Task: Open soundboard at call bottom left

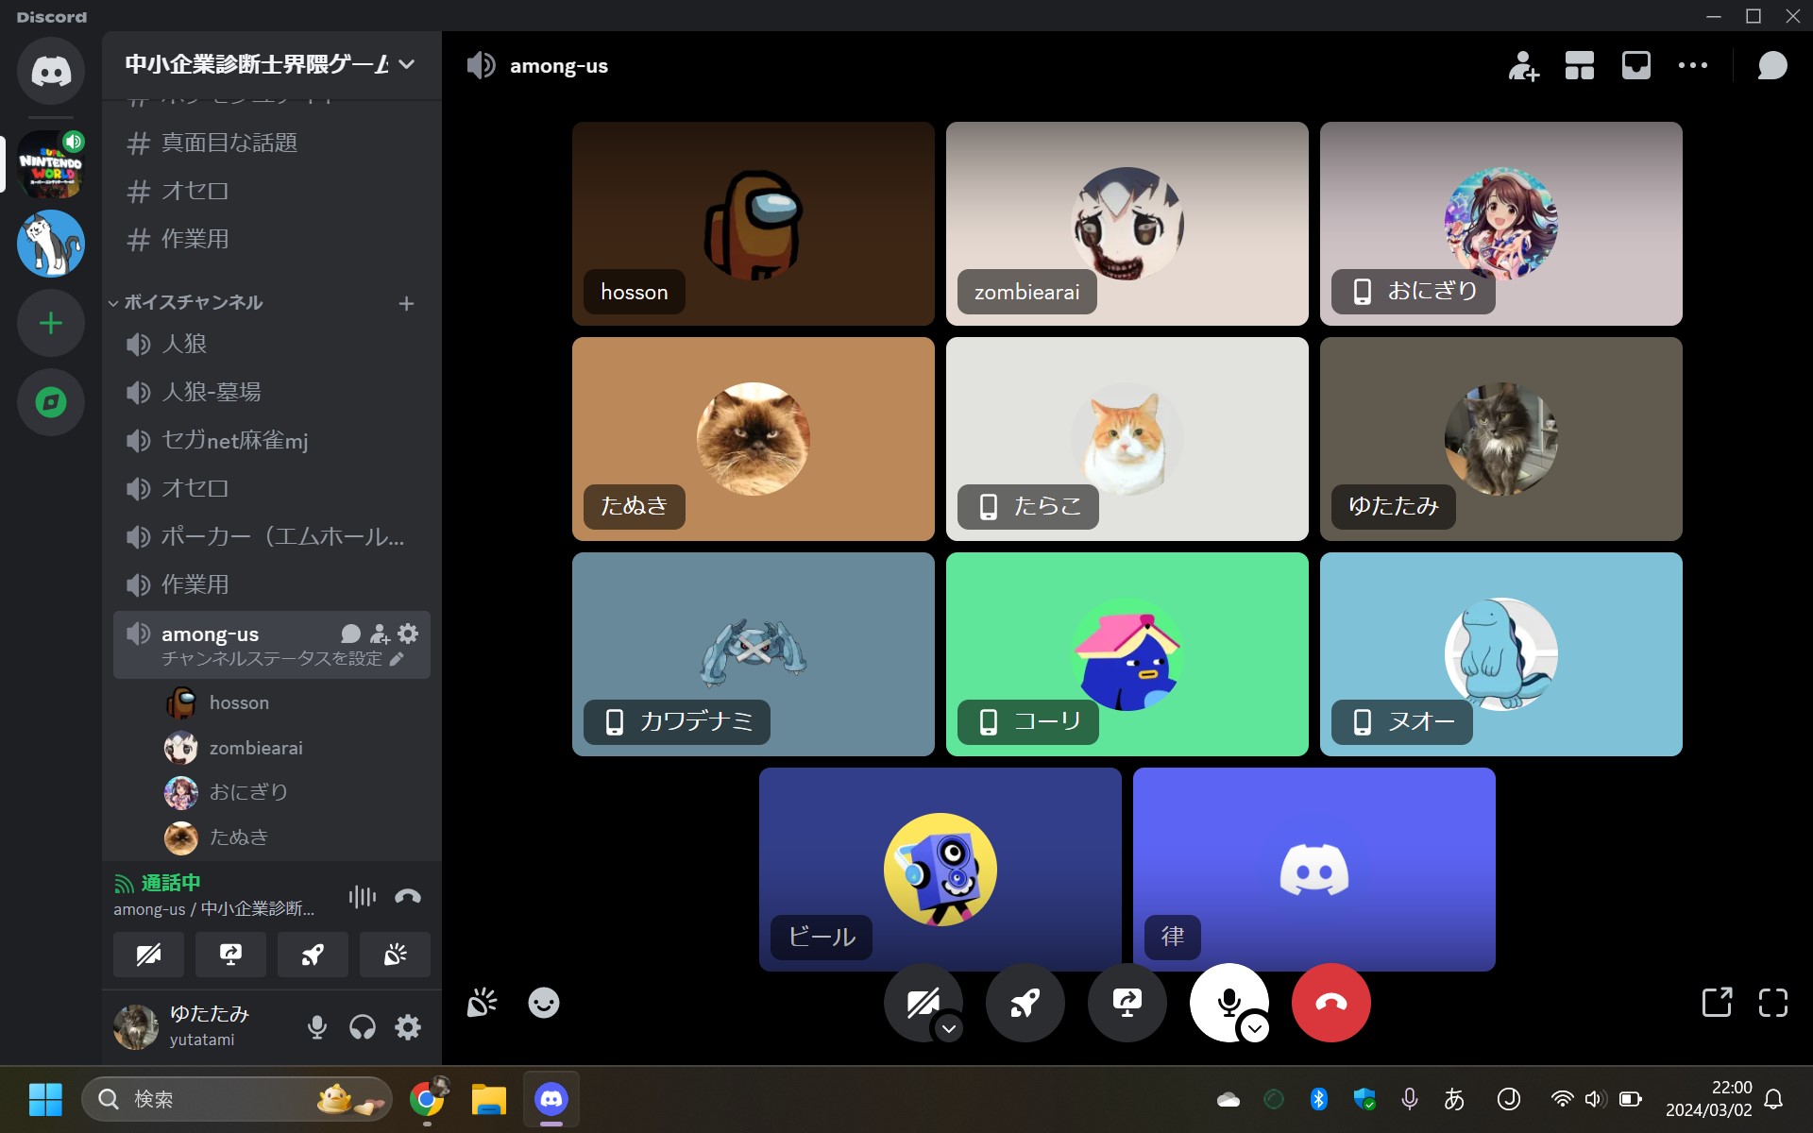Action: [x=482, y=1003]
